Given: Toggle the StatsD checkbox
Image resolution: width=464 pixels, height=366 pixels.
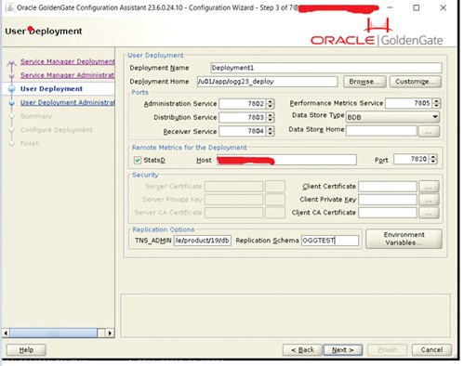Looking at the screenshot, I should pos(138,160).
